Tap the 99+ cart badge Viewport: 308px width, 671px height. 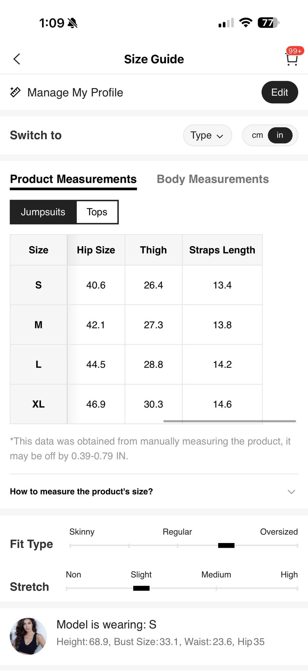(x=295, y=51)
